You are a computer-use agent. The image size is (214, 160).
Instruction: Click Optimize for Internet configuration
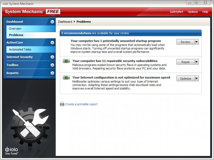[185, 78]
